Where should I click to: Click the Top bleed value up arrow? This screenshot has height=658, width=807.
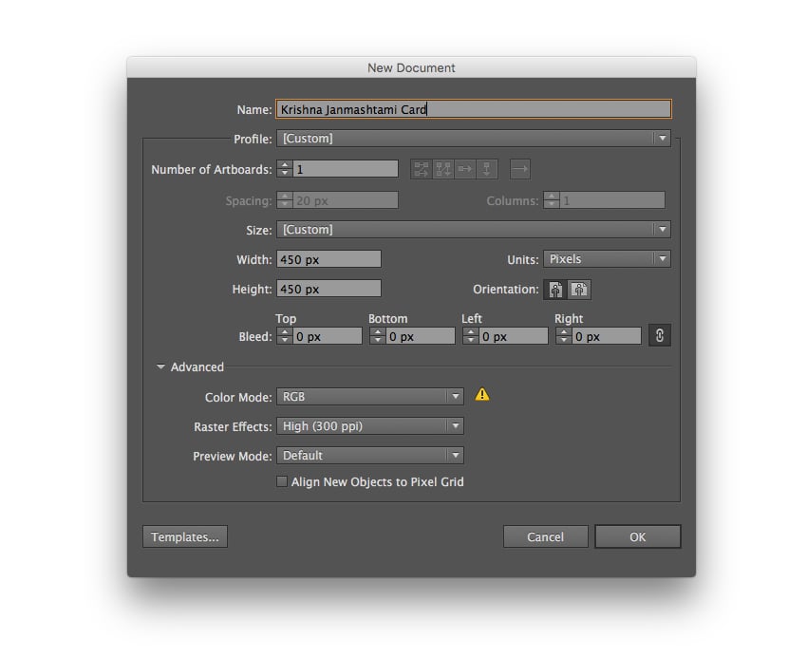(x=282, y=331)
